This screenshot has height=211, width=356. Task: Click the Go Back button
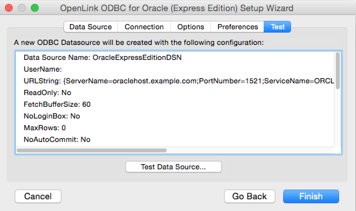pos(249,196)
